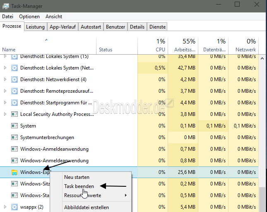Choose Neu starten from context menu
Image resolution: width=267 pixels, height=212 pixels.
[77, 177]
